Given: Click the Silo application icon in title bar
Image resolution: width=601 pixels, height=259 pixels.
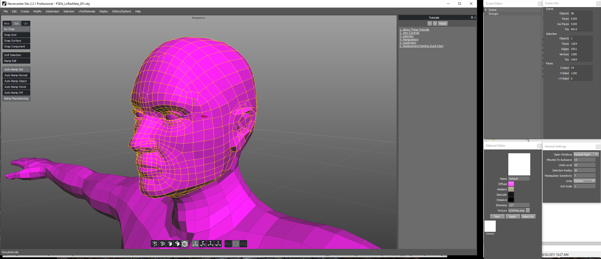Looking at the screenshot, I should [x=4, y=4].
